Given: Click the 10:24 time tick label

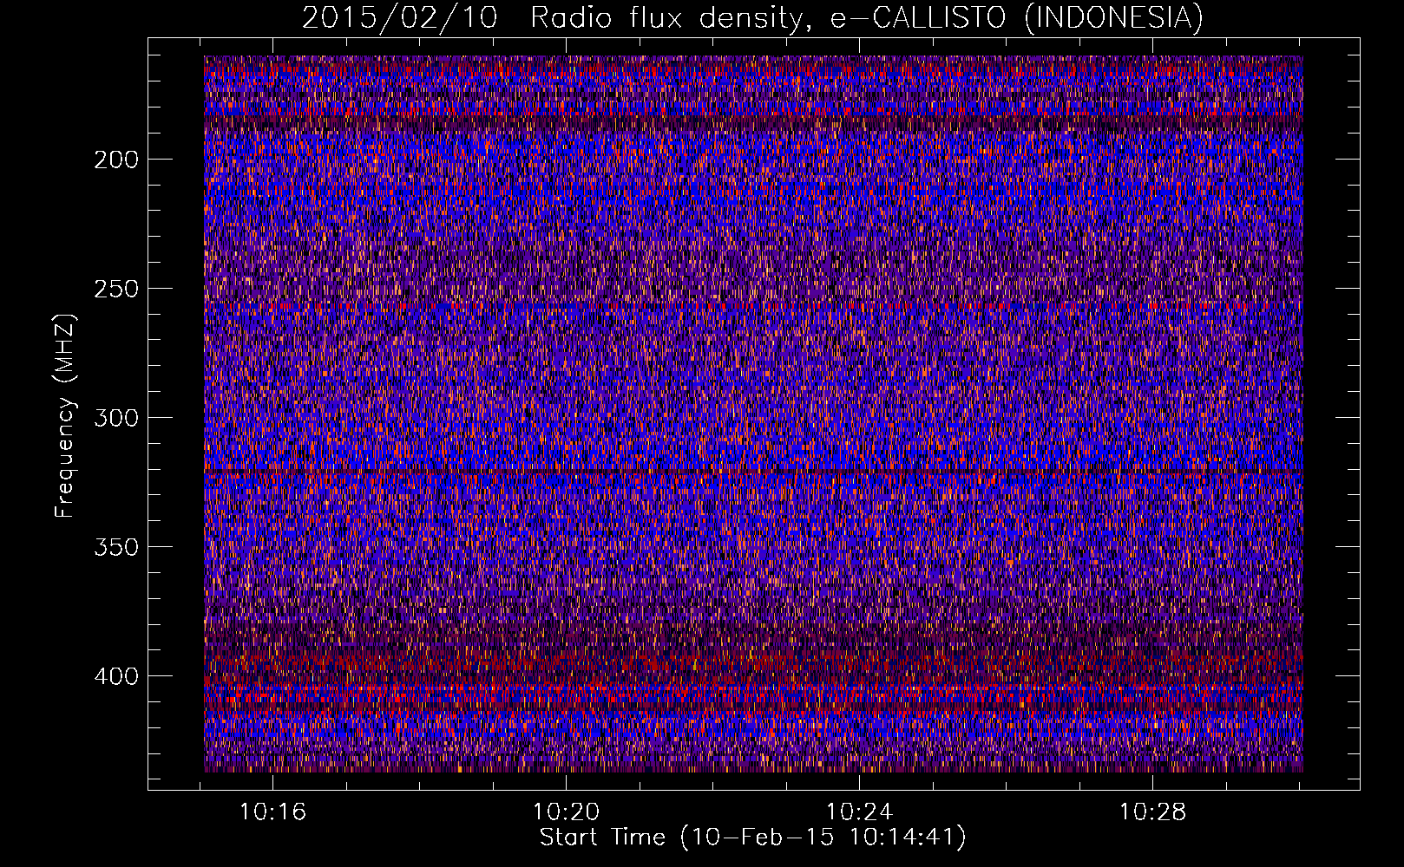Looking at the screenshot, I should [860, 812].
